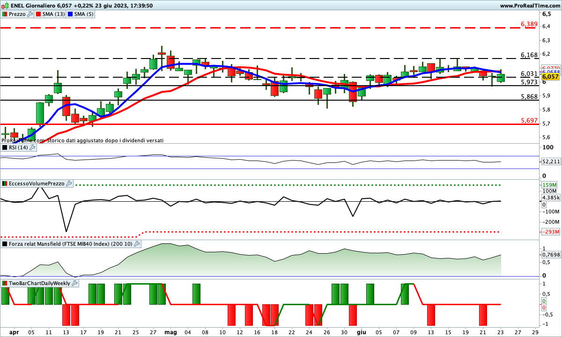This screenshot has height=337, width=562.
Task: Click the candlestick chart icon beside ENEL
Action: [x=5, y=6]
